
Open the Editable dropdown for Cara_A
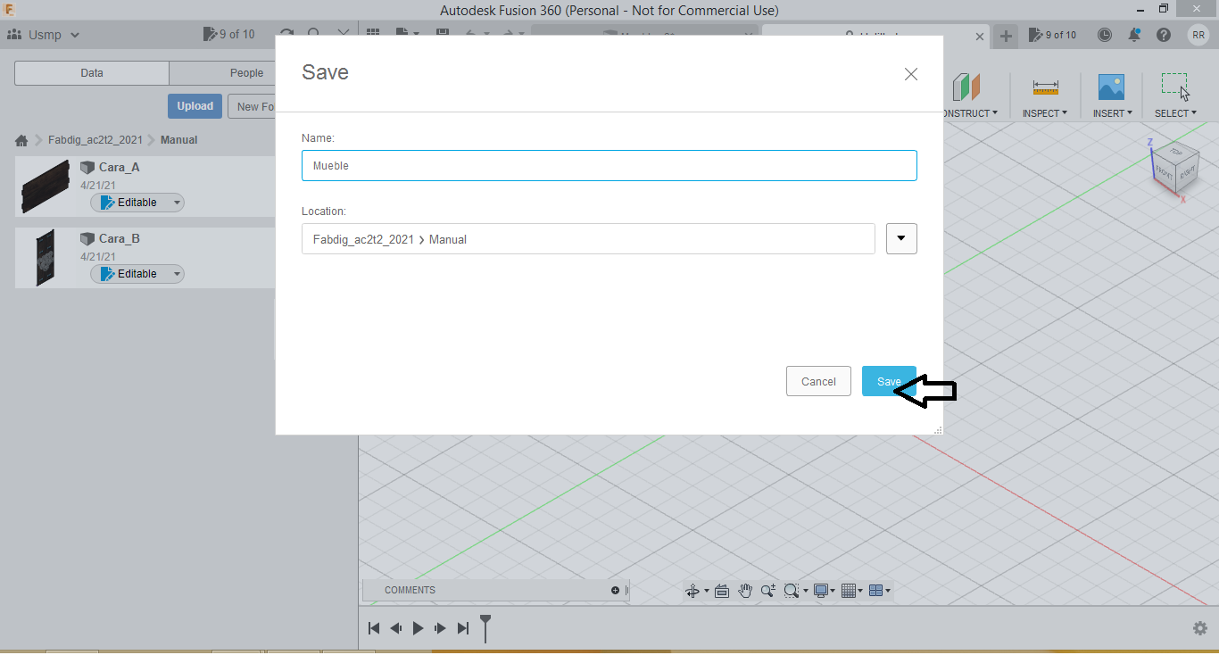pos(137,203)
